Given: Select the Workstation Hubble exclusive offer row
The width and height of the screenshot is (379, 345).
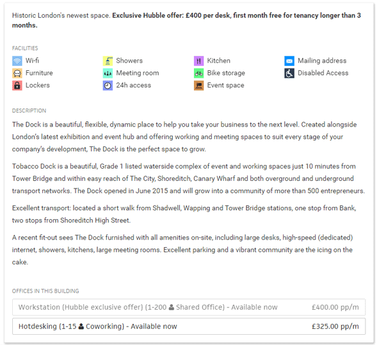Looking at the screenshot, I should tap(189, 307).
